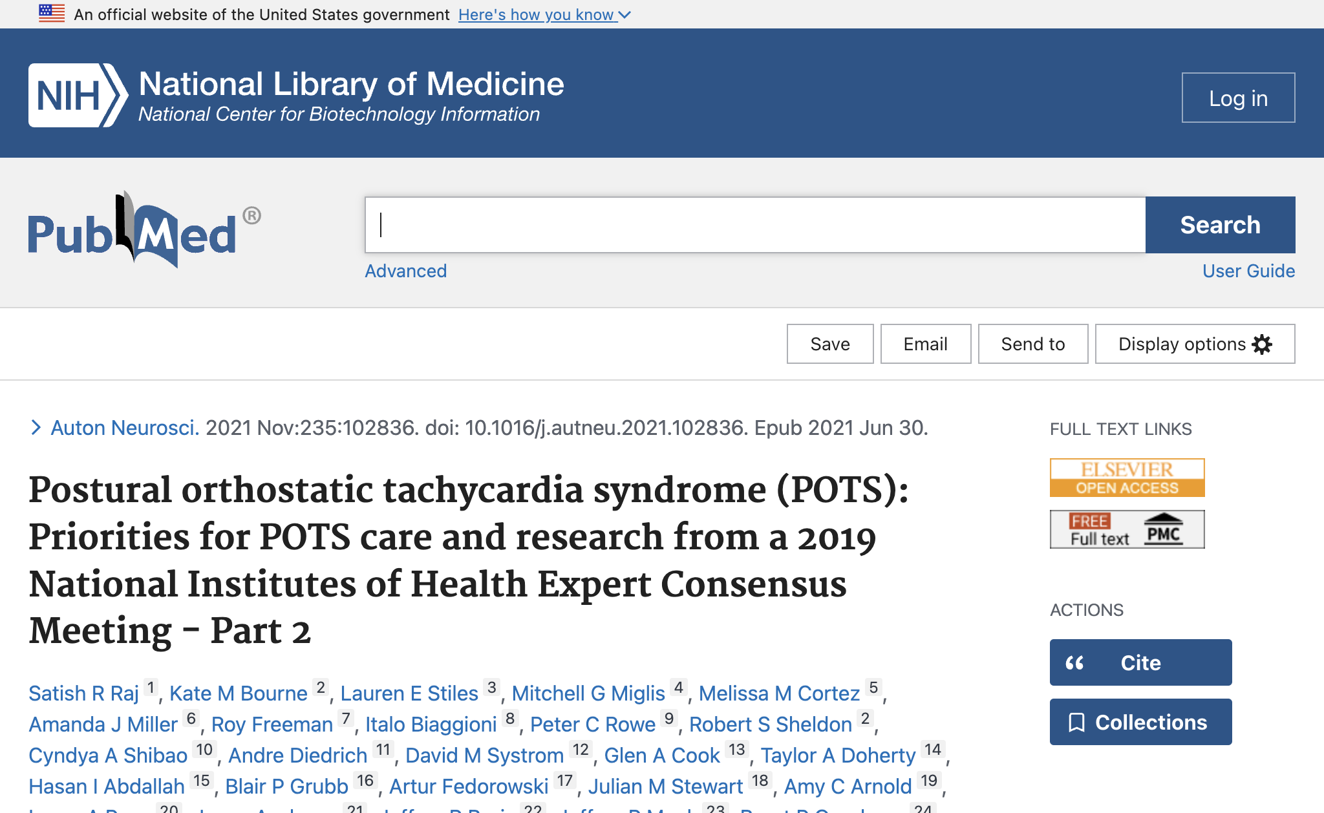Open author Taylor A Doherty

click(838, 755)
